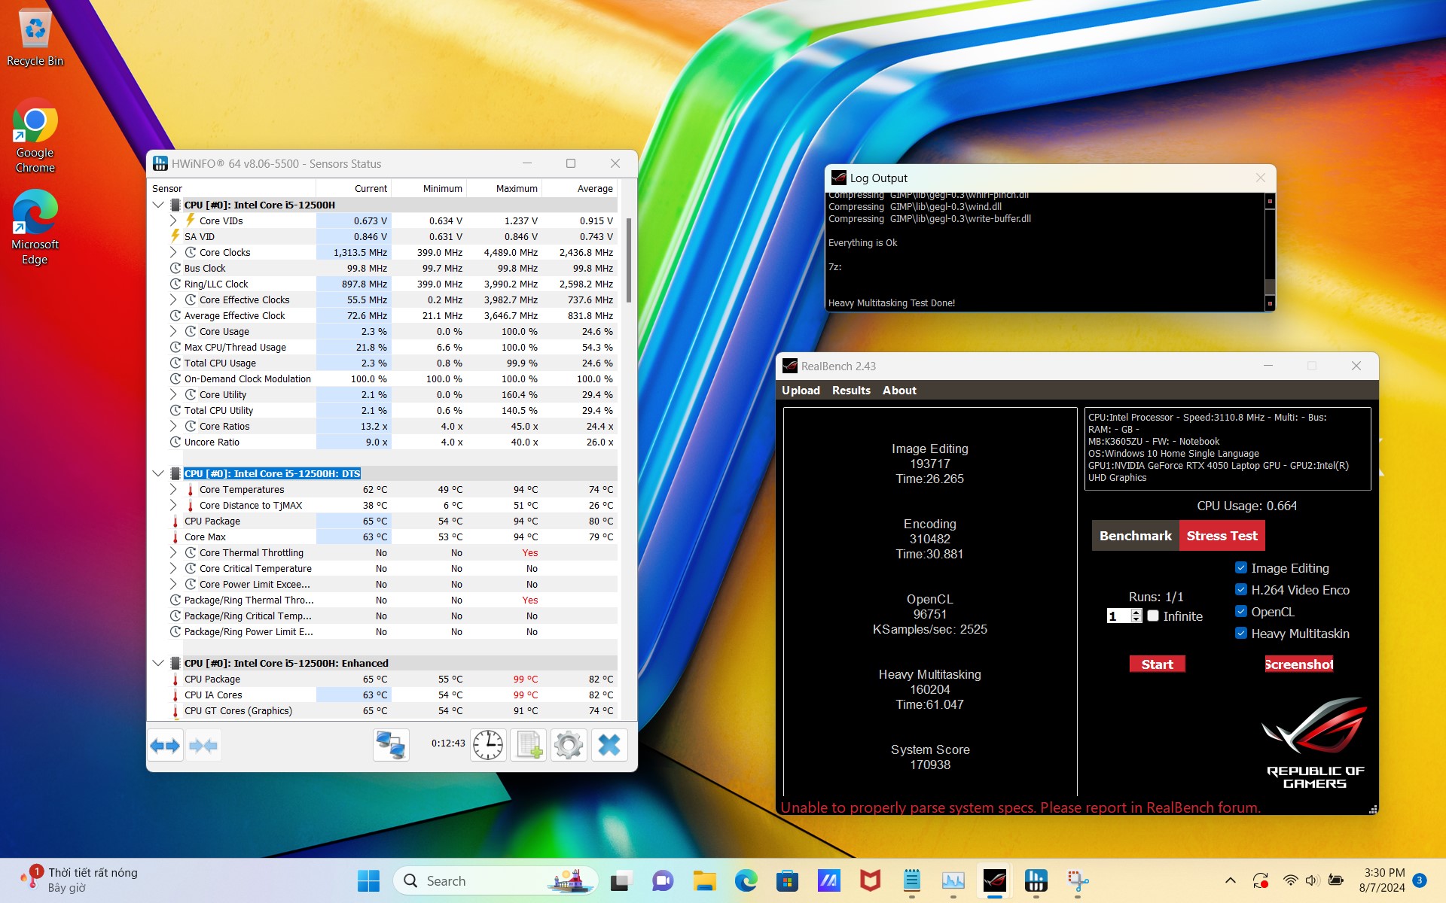Click the HWiNFO shrink-layout arrows icon
1446x903 pixels.
203,746
